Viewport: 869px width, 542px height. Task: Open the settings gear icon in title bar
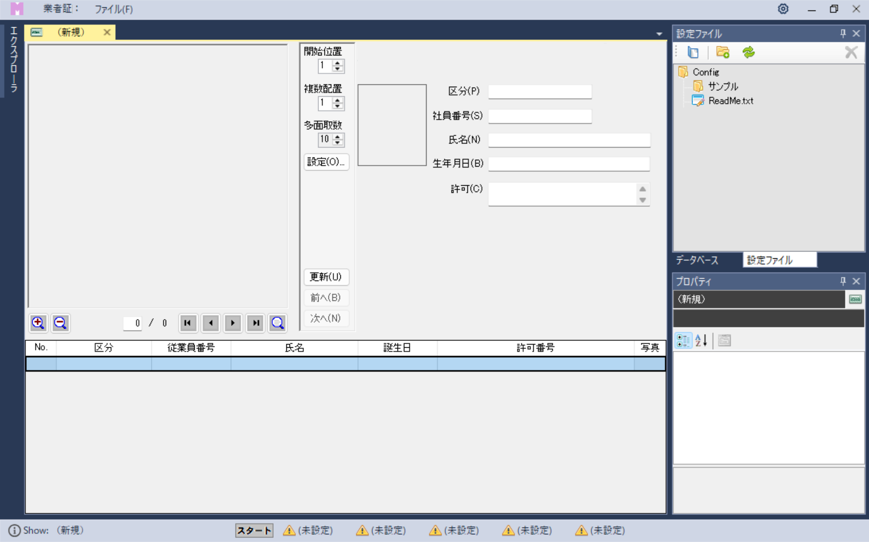[783, 9]
